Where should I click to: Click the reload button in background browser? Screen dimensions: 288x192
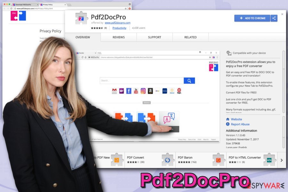click(11, 9)
